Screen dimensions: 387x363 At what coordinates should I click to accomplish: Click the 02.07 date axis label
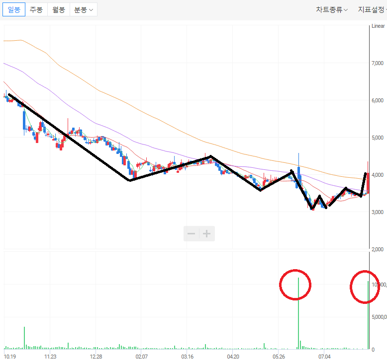click(141, 357)
